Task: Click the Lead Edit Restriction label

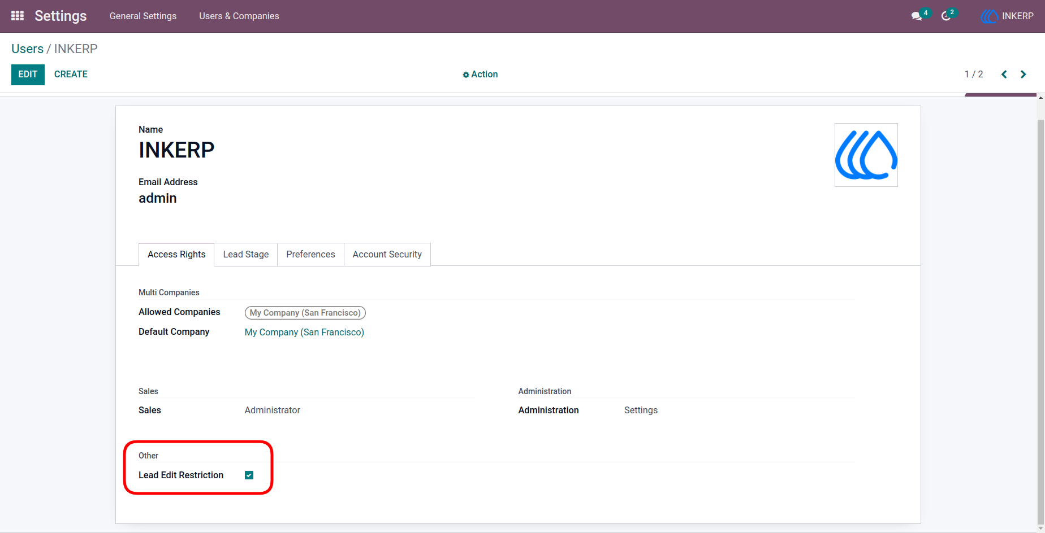Action: point(181,475)
